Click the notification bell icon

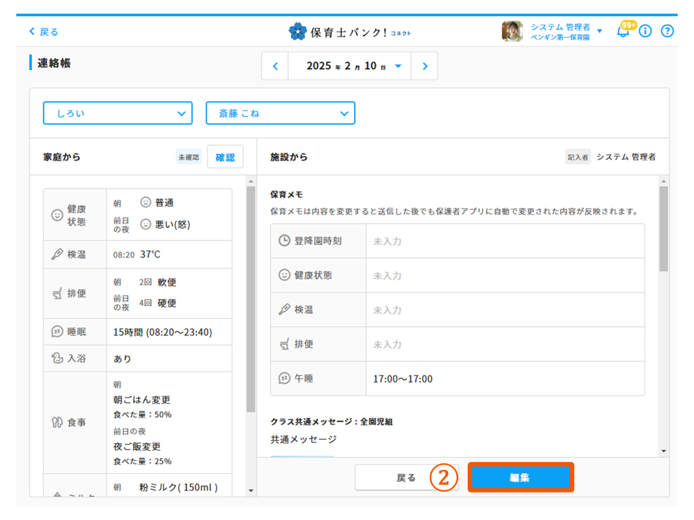[623, 31]
